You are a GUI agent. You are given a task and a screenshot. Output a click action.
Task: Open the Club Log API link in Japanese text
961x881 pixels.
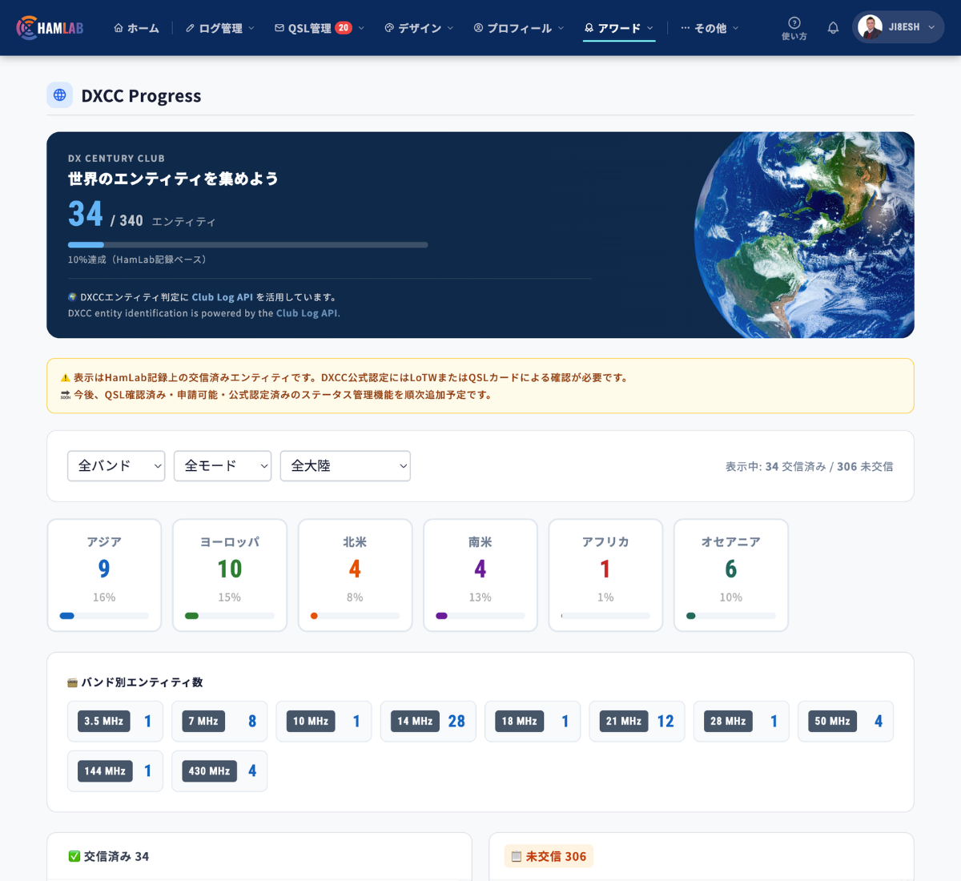tap(222, 297)
